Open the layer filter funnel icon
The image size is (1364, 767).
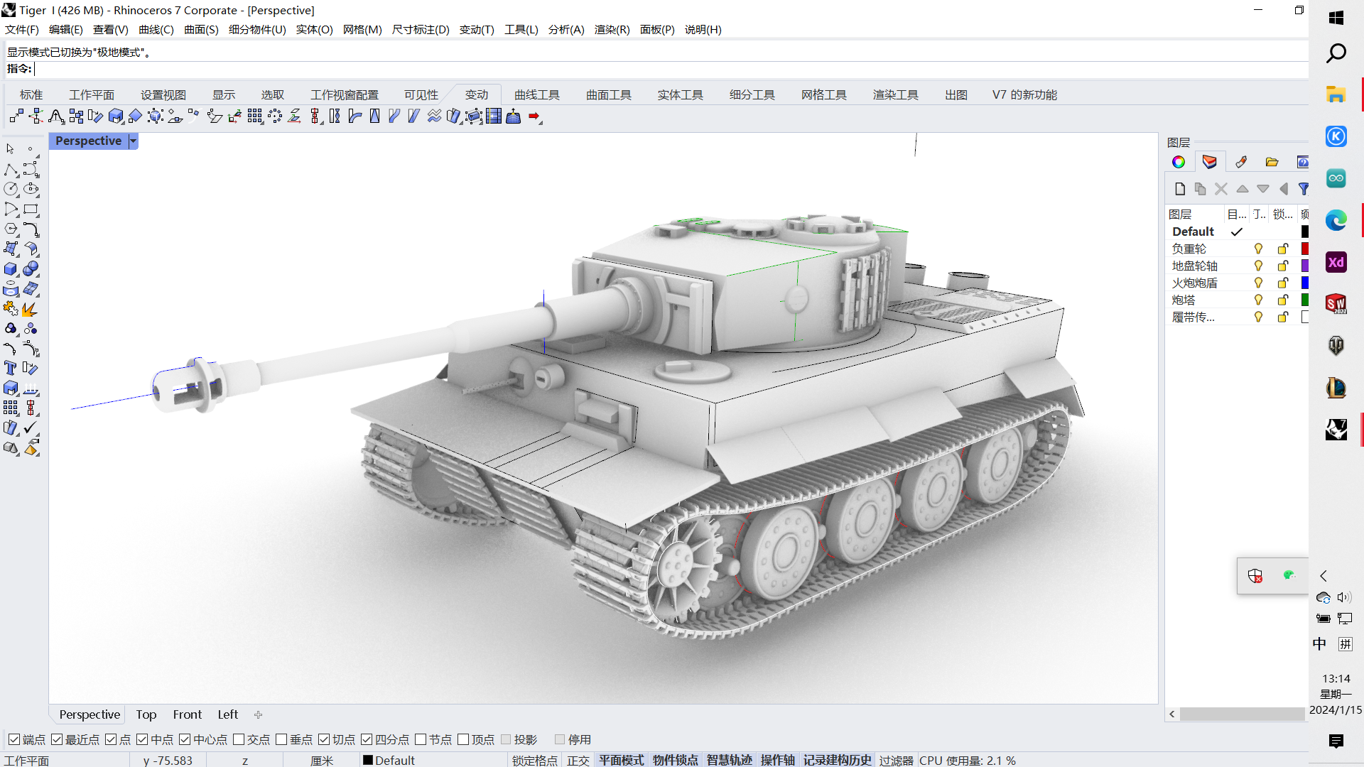click(1304, 189)
